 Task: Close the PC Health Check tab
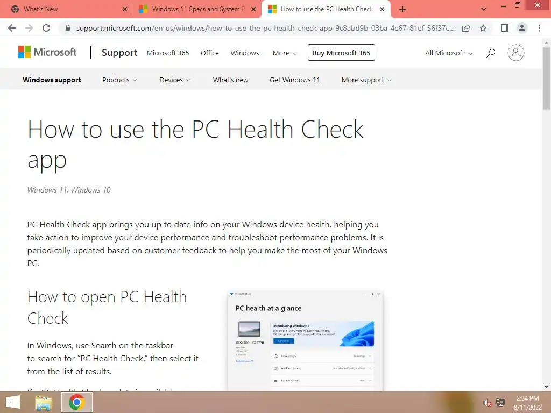[382, 9]
